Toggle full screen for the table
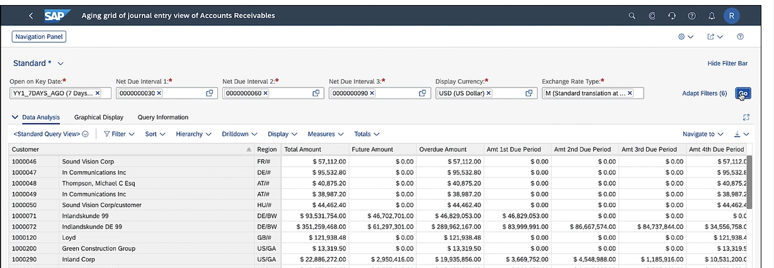This screenshot has height=268, width=774. pos(746,117)
